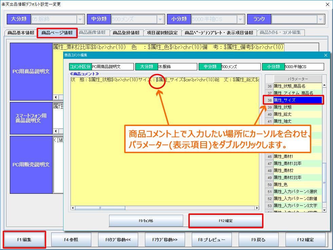Screen dimensions: 333x250
Task: Move tab back with F6タブ移動<<
Action: click(x=118, y=239)
